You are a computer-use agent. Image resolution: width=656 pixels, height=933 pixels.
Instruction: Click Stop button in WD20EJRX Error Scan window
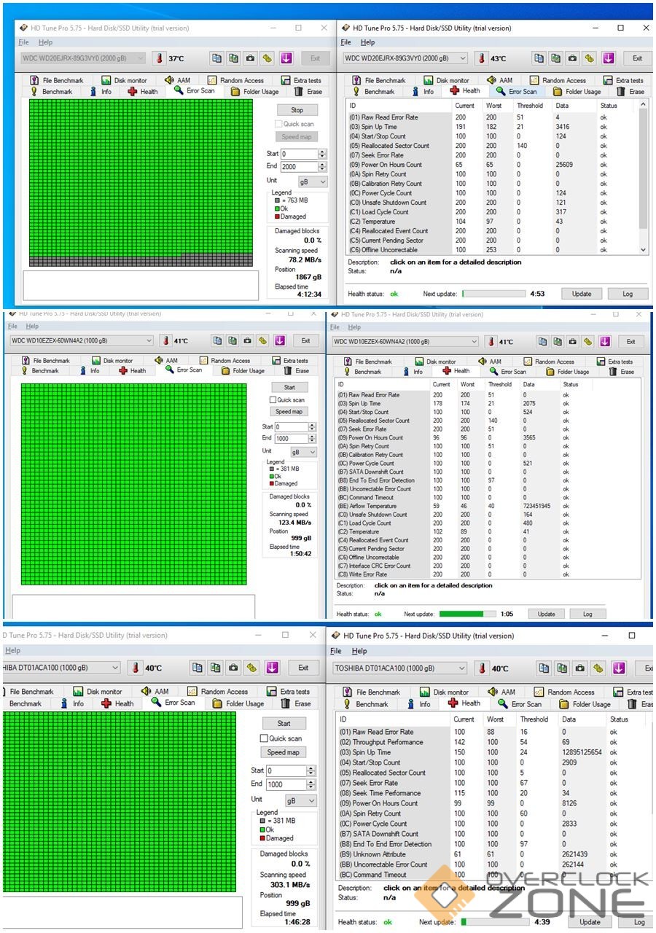click(x=297, y=110)
